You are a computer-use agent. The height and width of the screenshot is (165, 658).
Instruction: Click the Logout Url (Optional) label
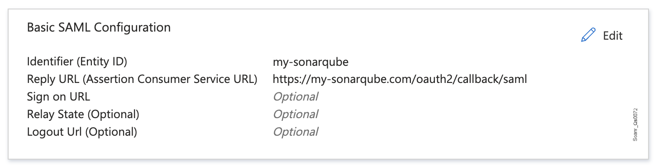coord(82,132)
